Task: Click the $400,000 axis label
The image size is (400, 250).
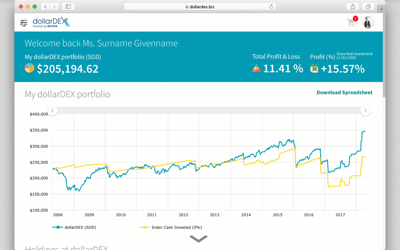Action: tap(39, 114)
